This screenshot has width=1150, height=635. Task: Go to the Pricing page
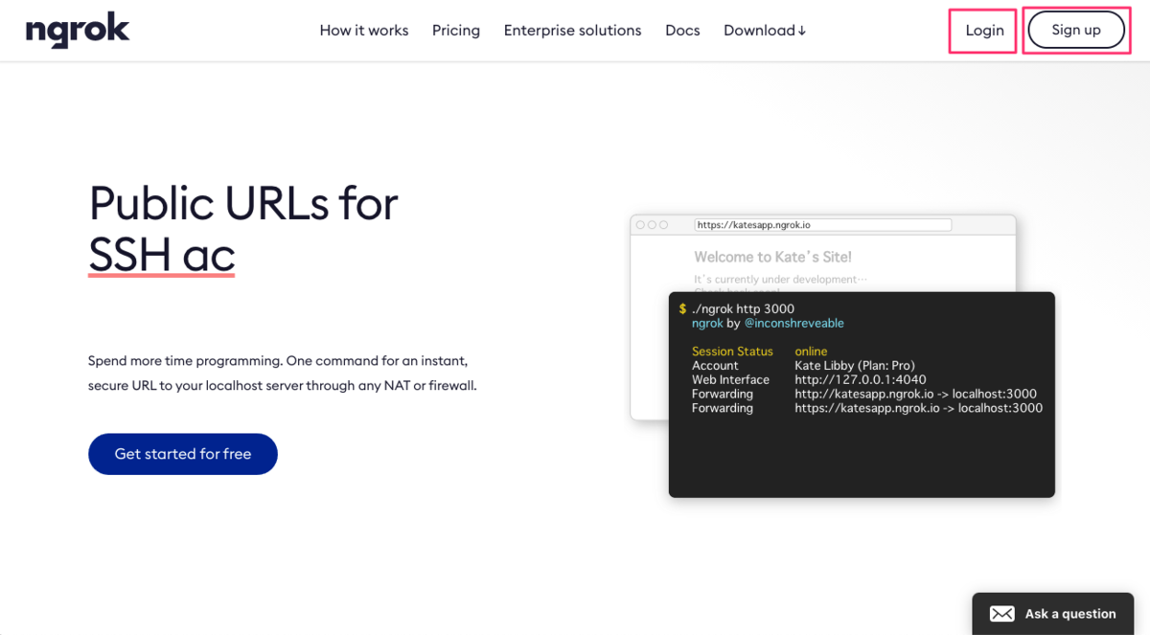point(456,31)
